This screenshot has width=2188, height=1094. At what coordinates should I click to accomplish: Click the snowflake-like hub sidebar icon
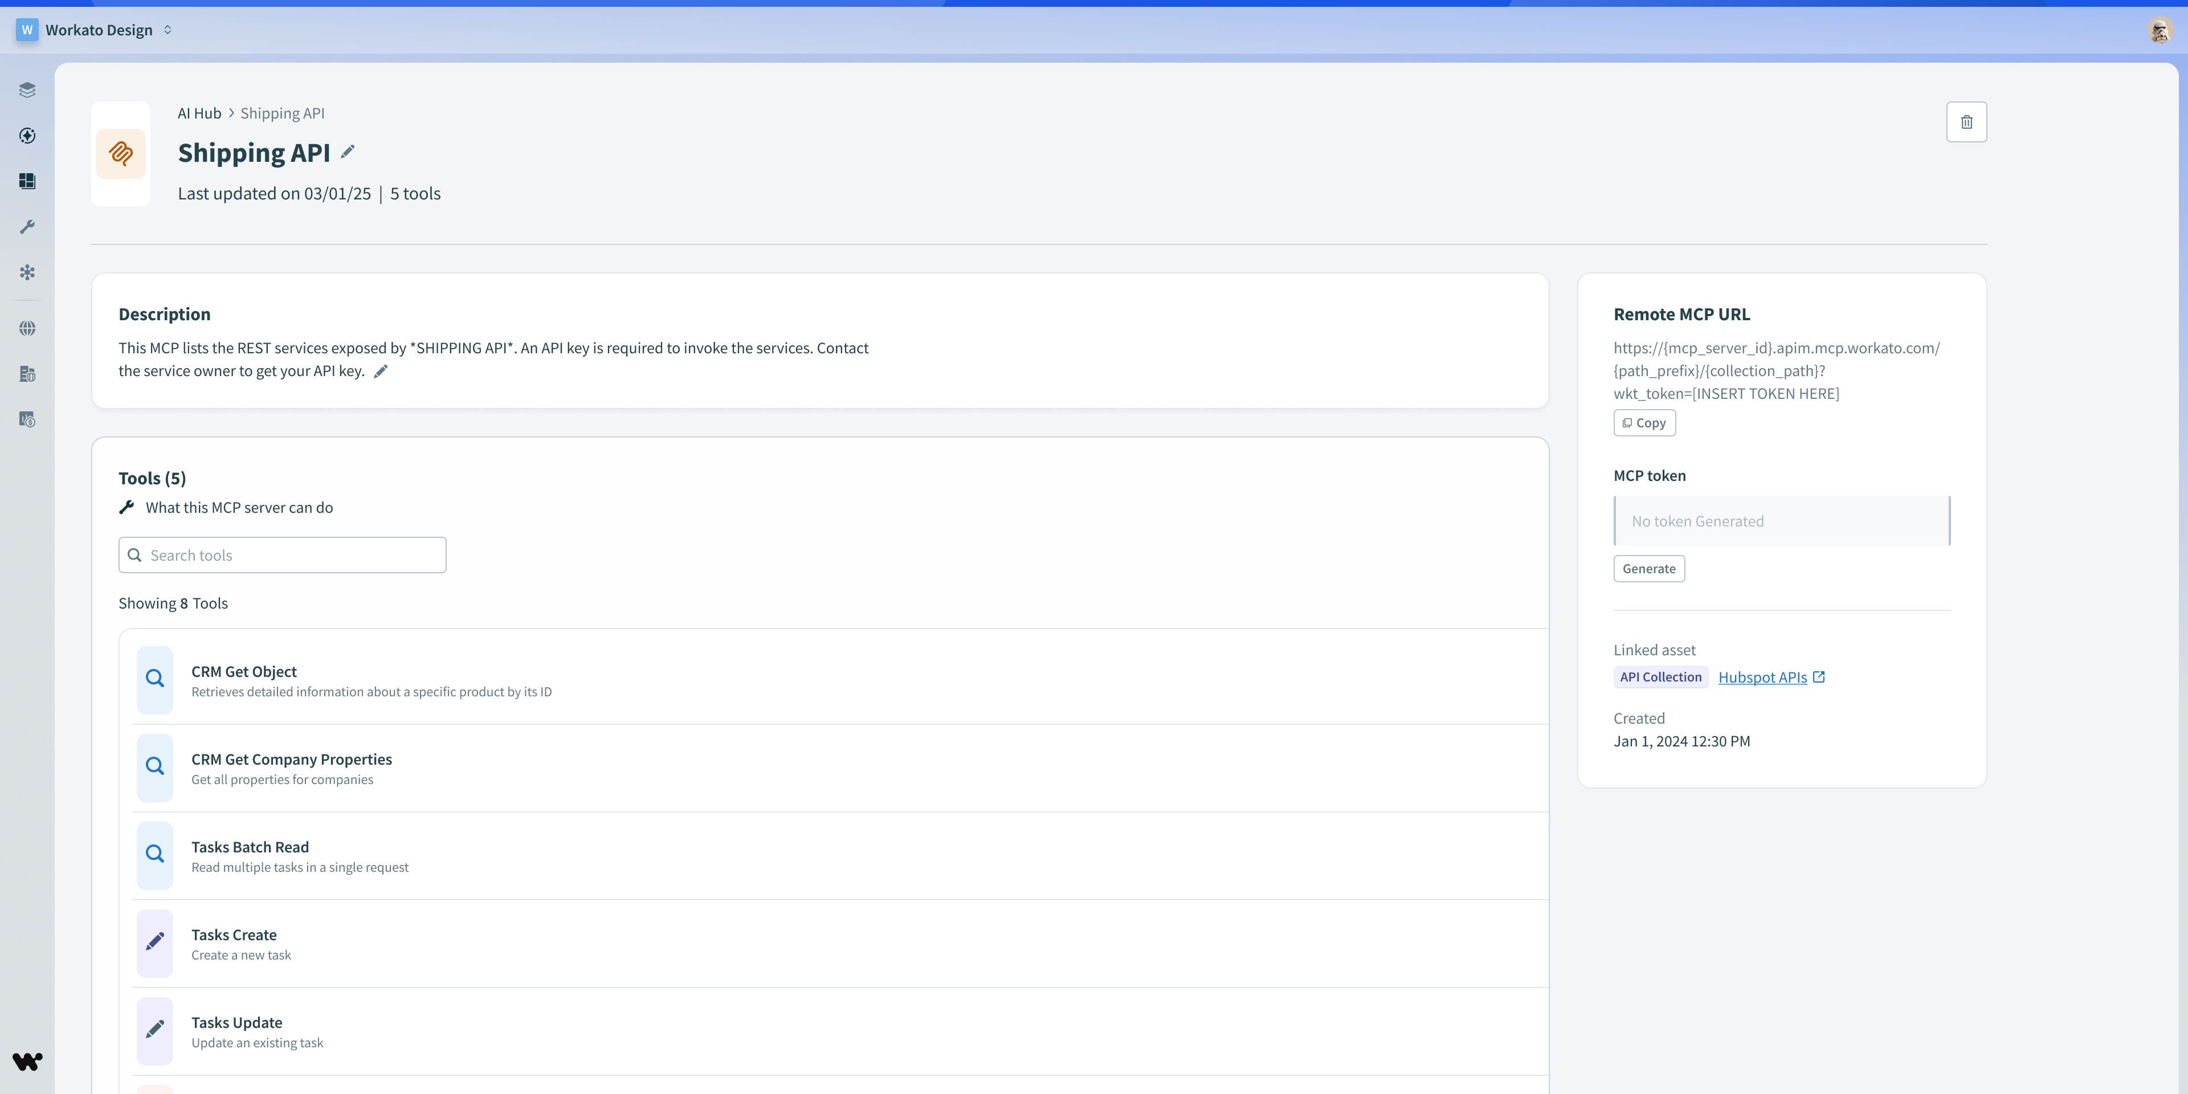click(x=27, y=273)
